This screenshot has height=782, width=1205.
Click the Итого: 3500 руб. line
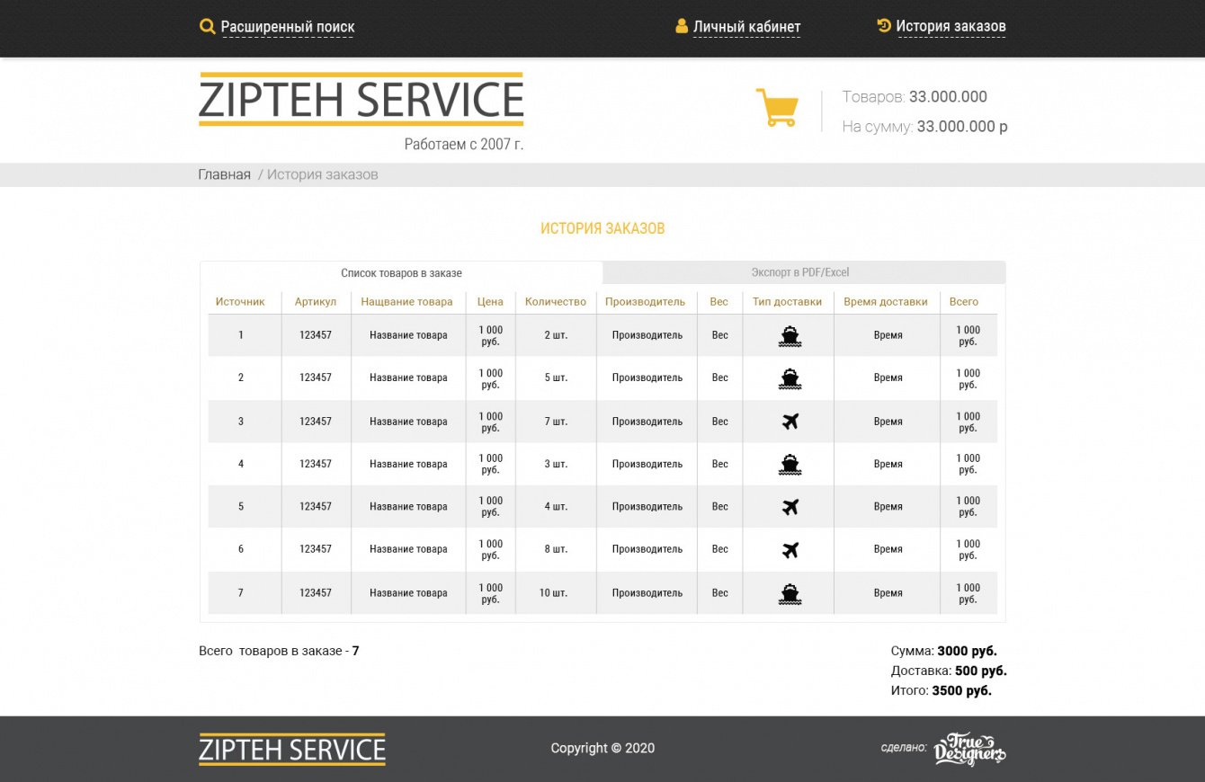click(942, 690)
